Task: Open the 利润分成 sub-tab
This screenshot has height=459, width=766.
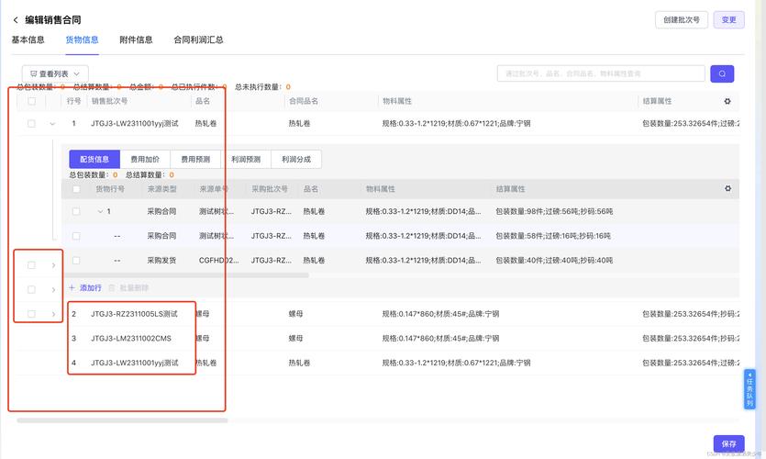Action: [296, 160]
